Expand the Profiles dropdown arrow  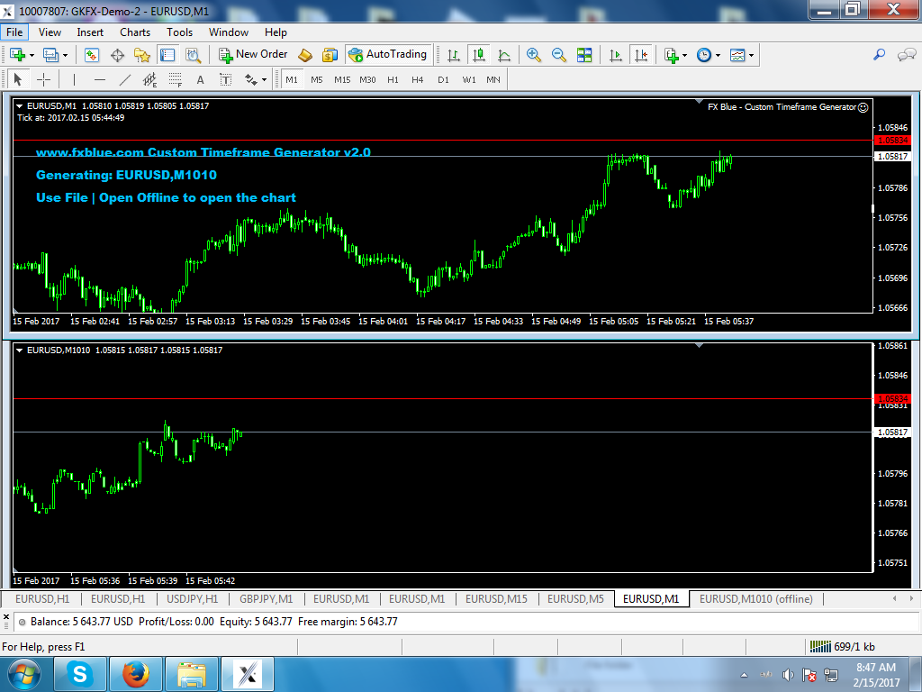pyautogui.click(x=65, y=55)
